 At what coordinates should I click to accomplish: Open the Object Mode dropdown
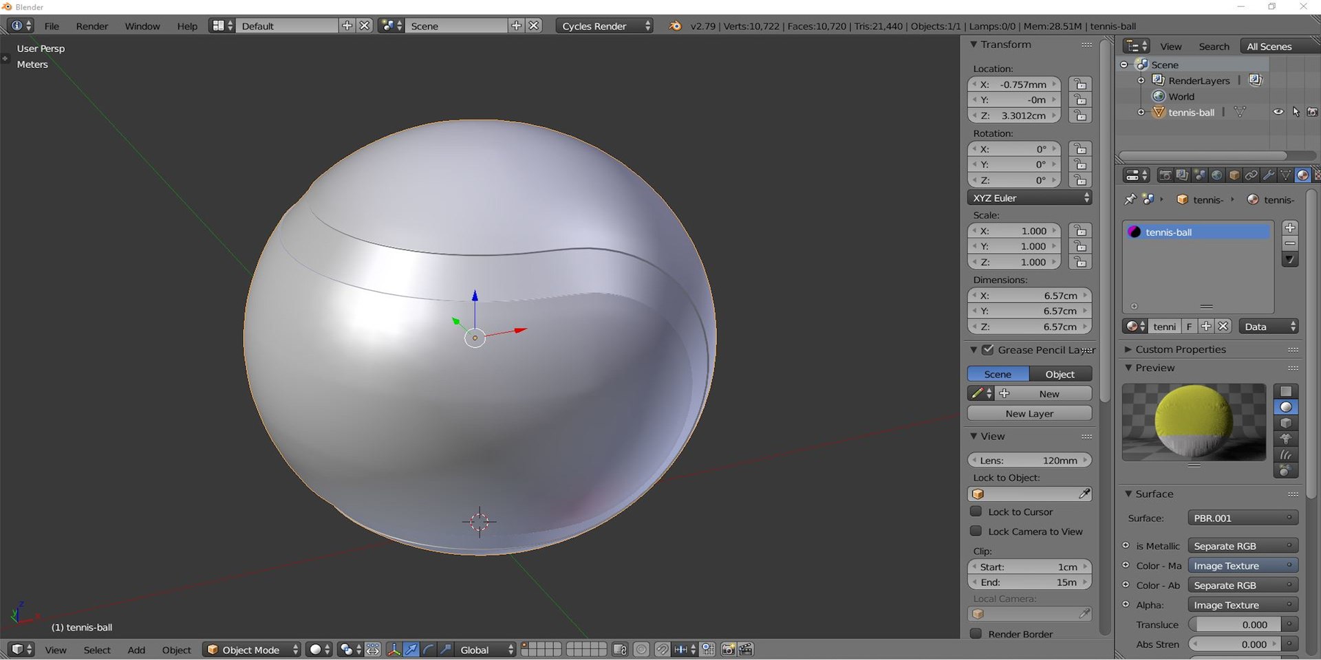(x=252, y=650)
